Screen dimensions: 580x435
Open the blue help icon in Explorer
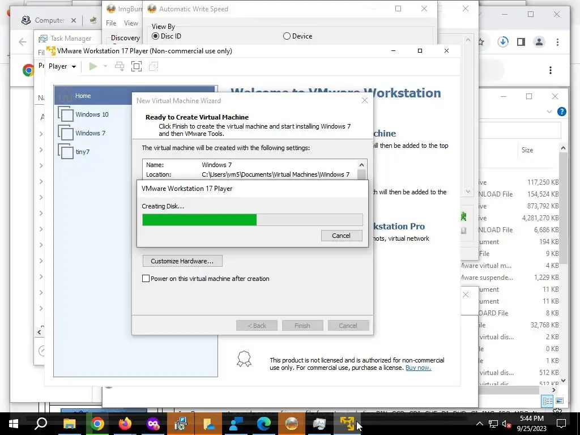tap(561, 112)
